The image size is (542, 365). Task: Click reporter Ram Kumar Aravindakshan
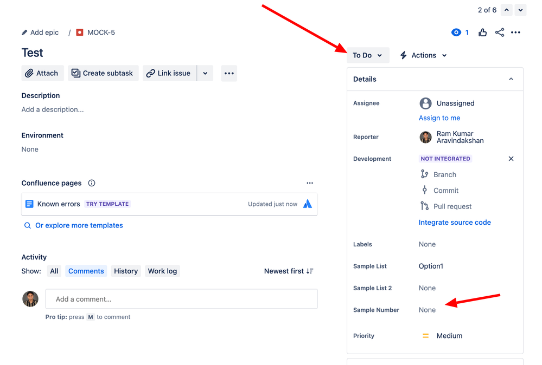pyautogui.click(x=460, y=137)
